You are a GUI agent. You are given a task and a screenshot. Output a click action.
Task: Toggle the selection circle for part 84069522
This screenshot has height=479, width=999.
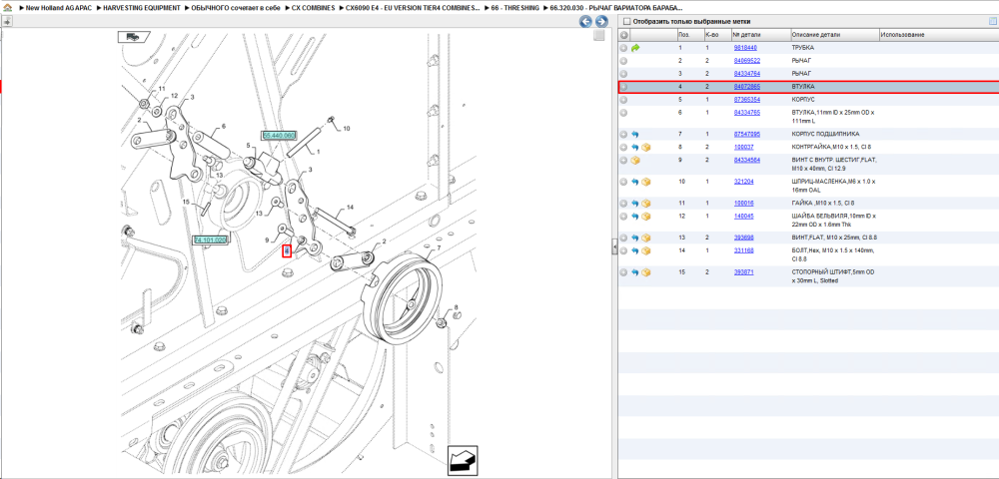623,61
